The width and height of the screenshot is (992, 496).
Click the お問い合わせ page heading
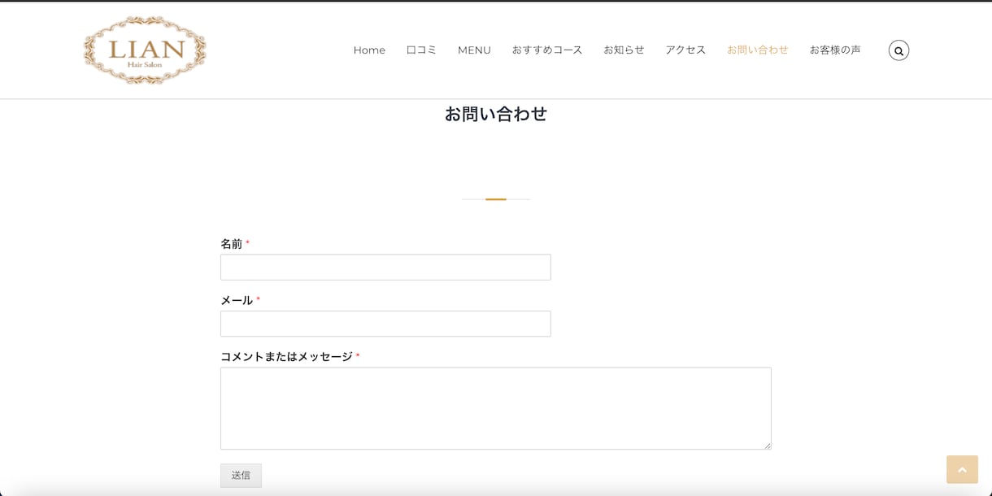point(496,114)
